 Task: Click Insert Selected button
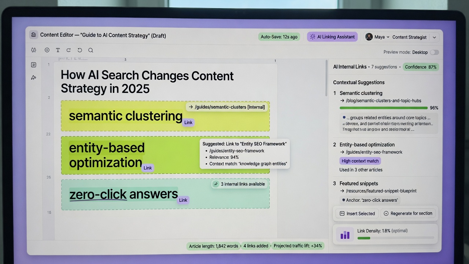[x=357, y=213]
